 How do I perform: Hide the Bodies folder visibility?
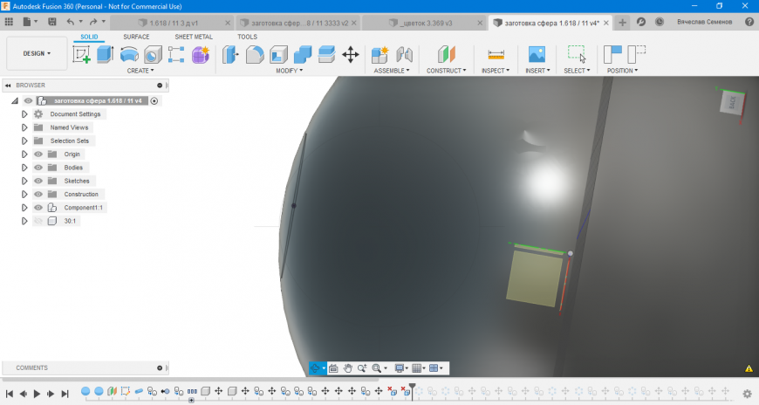[x=38, y=168]
